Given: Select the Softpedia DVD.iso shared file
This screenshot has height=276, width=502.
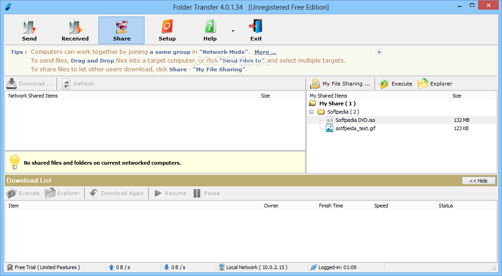Looking at the screenshot, I should [355, 120].
